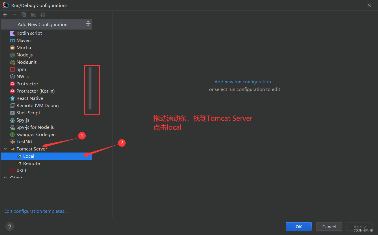Click the Spy-js for Node.js icon

(12, 127)
